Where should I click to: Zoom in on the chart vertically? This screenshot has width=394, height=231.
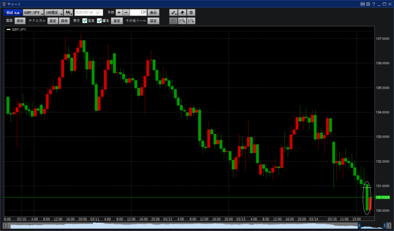click(x=182, y=21)
